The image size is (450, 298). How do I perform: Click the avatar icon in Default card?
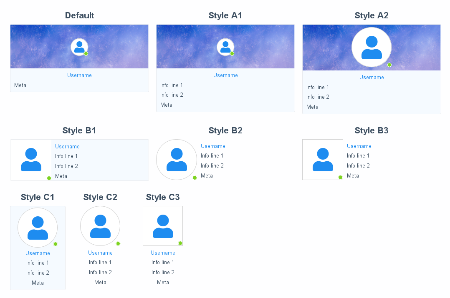coord(79,47)
